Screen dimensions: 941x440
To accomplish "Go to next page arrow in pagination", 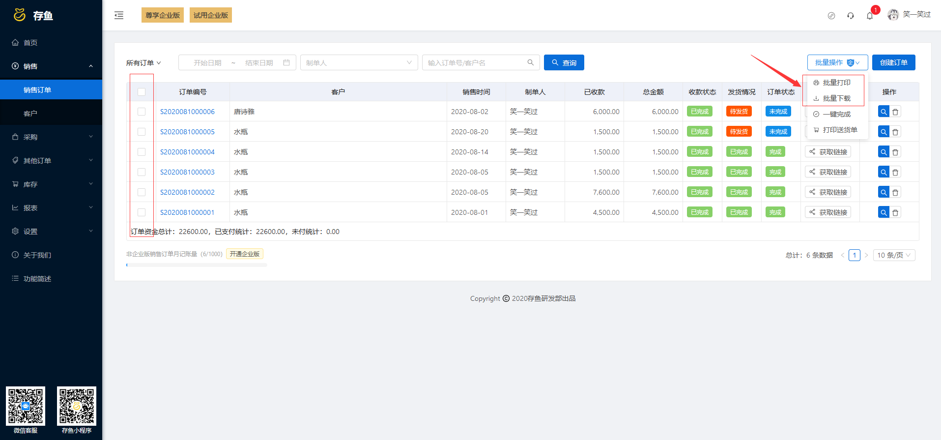I will pyautogui.click(x=866, y=255).
